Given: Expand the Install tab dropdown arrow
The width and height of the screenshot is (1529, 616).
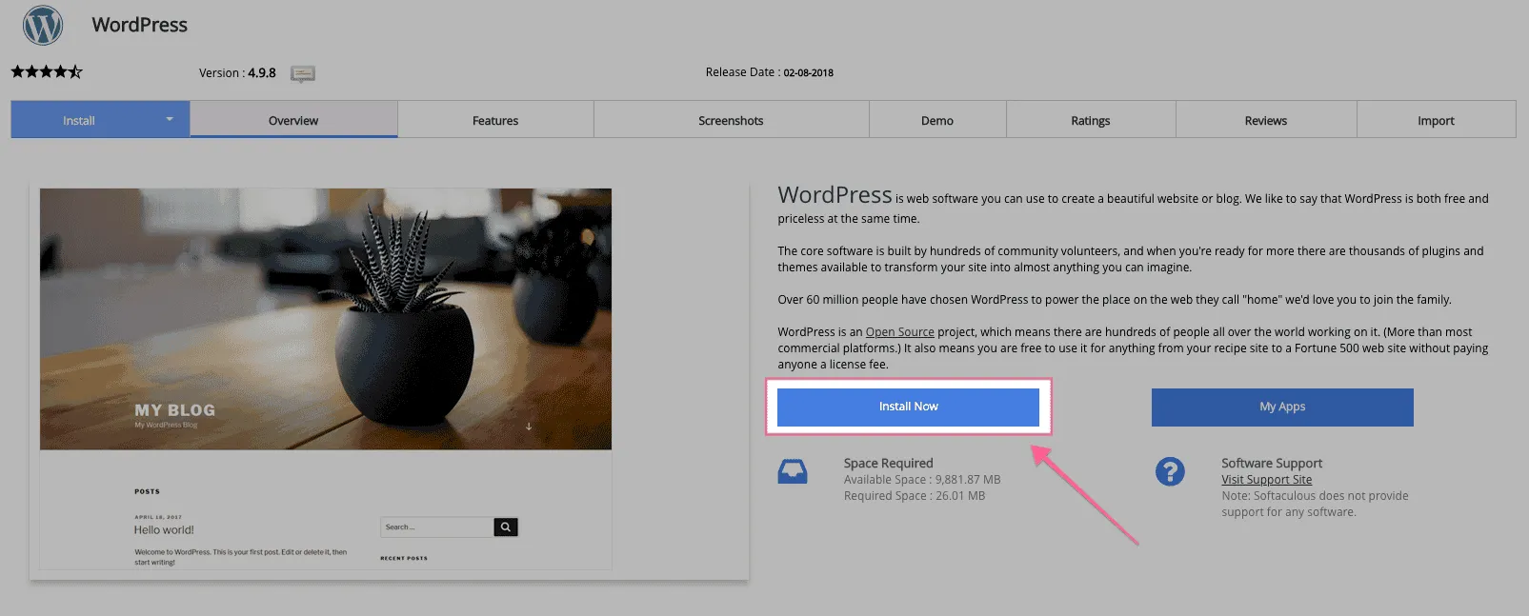Looking at the screenshot, I should 170,120.
